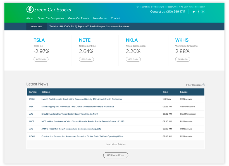Open the WKHS ticker link
The height and width of the screenshot is (166, 229).
pos(182,40)
